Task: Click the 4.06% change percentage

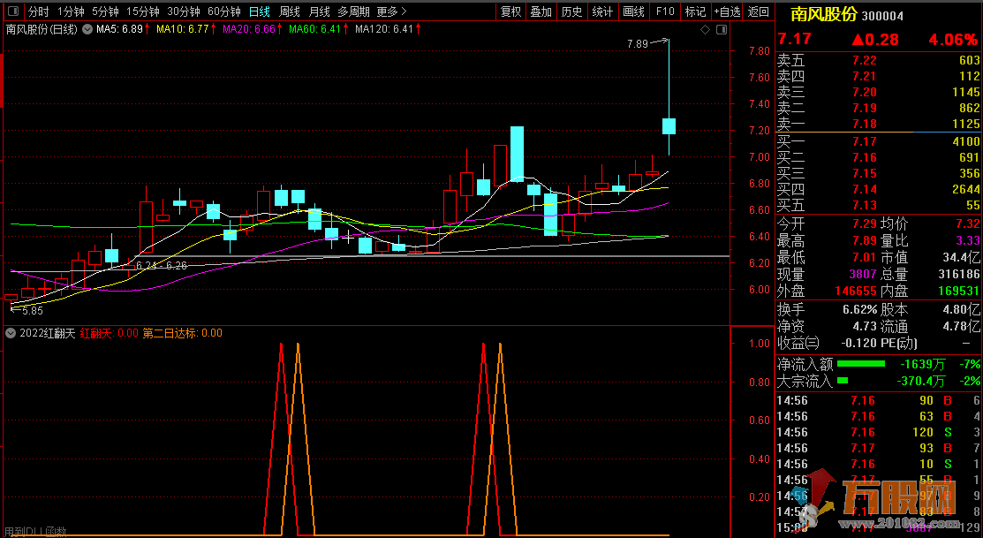Action: click(954, 40)
